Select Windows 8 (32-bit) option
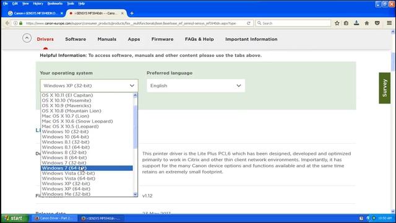The height and width of the screenshot is (223, 396). [x=87, y=152]
